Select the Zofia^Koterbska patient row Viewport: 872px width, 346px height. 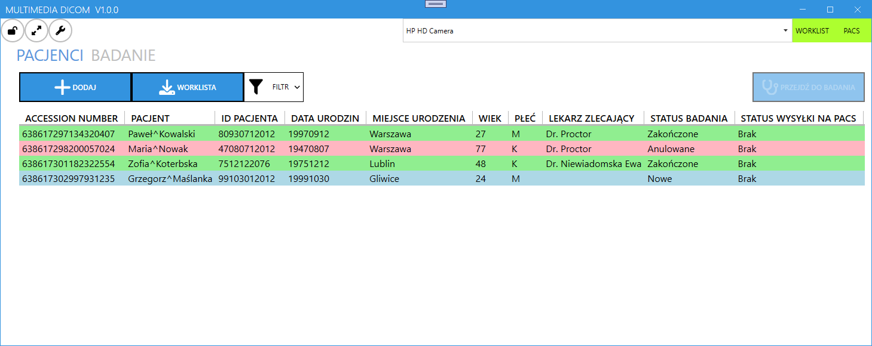(163, 163)
